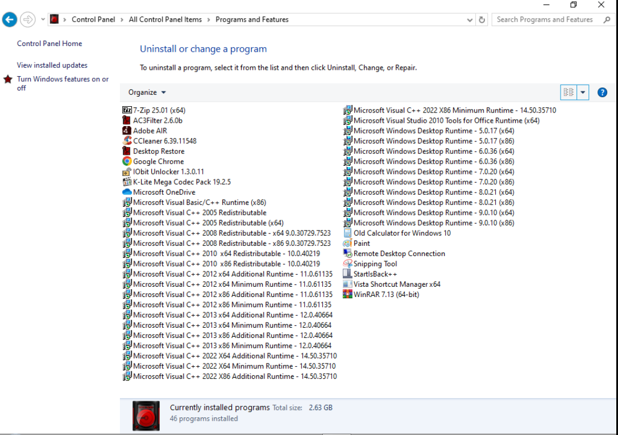Click the red star shield beside Windows features
This screenshot has width=618, height=435.
click(8, 80)
